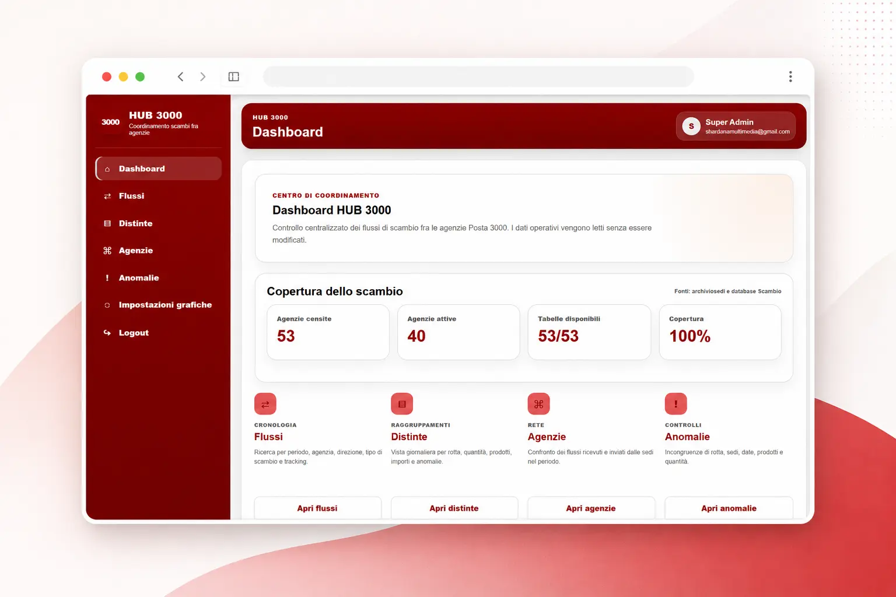
Task: Click the red Agenzie card icon
Action: tap(538, 404)
